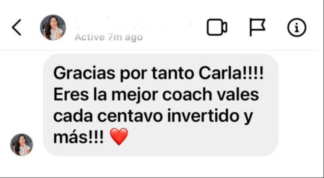Start a video call with camera icon
The width and height of the screenshot is (324, 178).
(x=217, y=27)
